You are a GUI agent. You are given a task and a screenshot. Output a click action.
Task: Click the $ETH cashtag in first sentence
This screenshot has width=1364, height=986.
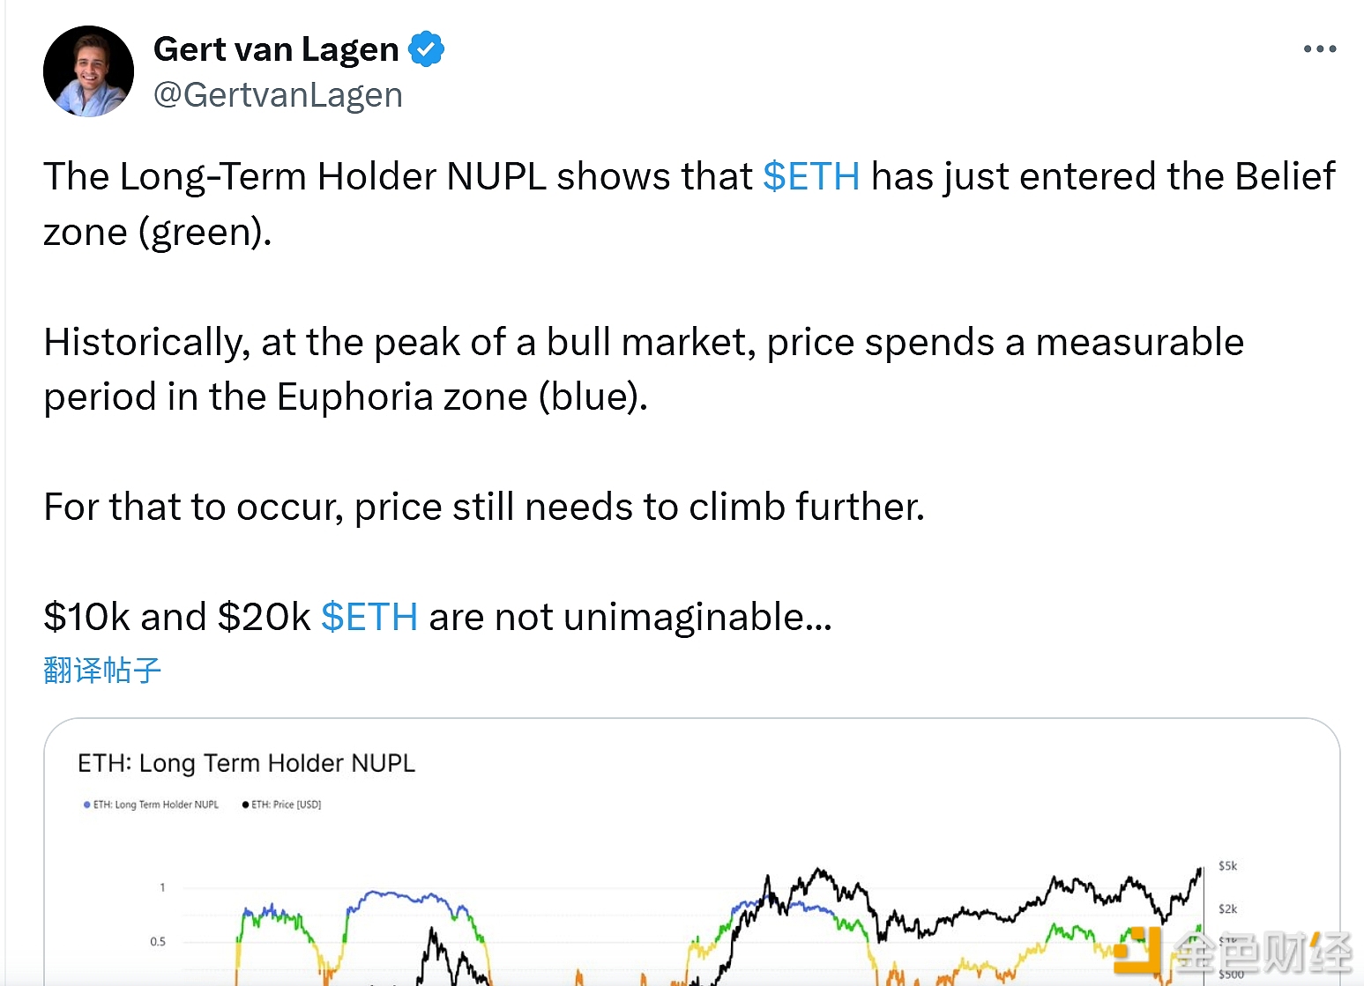pos(810,176)
